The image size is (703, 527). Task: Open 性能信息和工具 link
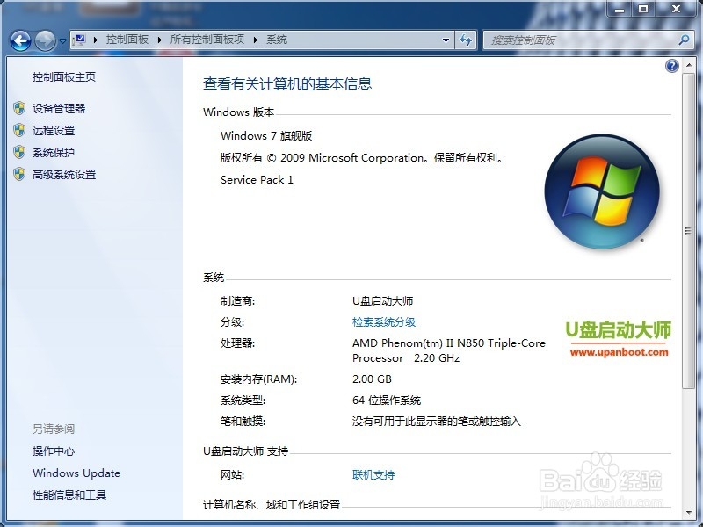(69, 495)
